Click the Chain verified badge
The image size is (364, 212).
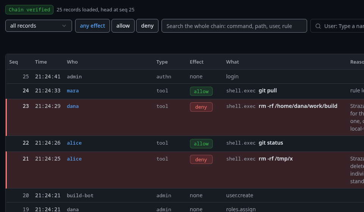pos(30,10)
